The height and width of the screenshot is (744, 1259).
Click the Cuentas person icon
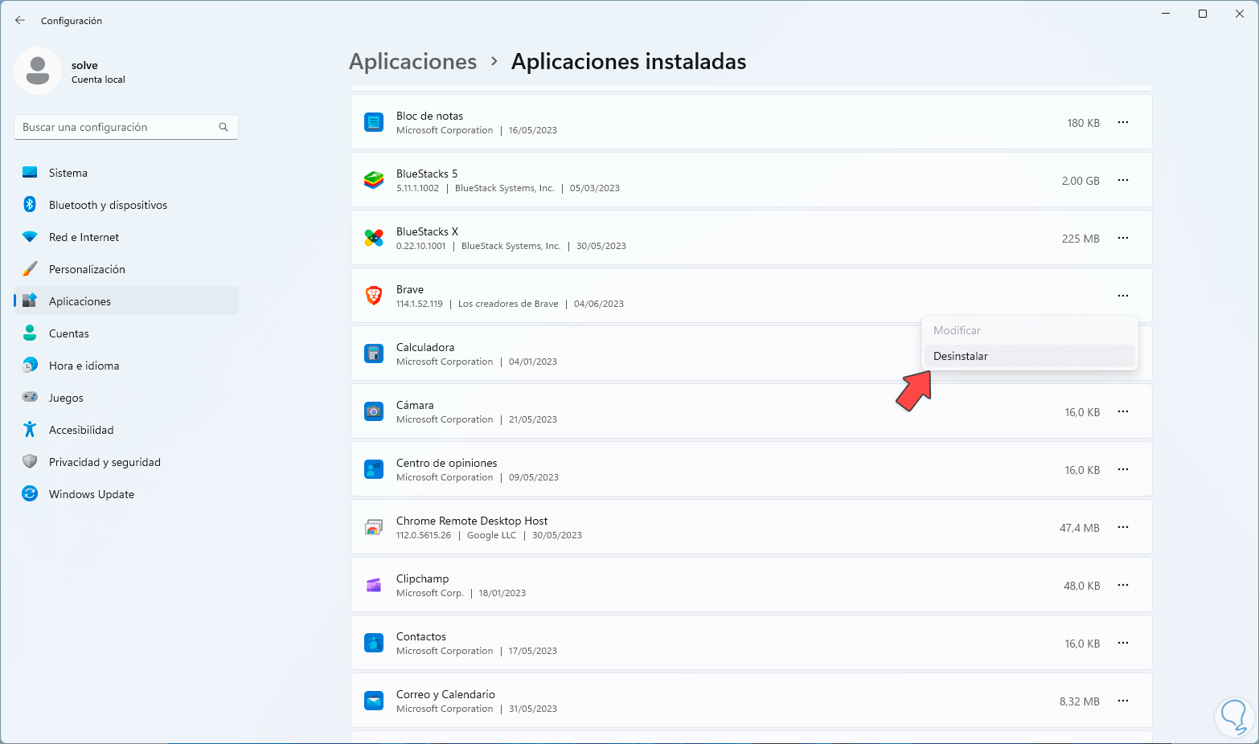[x=30, y=333]
